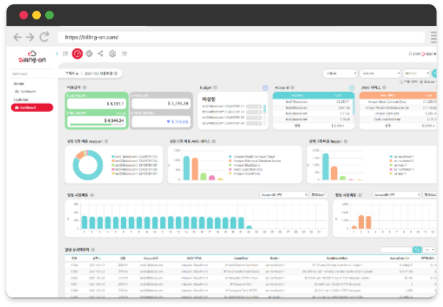The image size is (443, 307).
Task: Select the red Dashboard item under Customer
Action: 32,108
